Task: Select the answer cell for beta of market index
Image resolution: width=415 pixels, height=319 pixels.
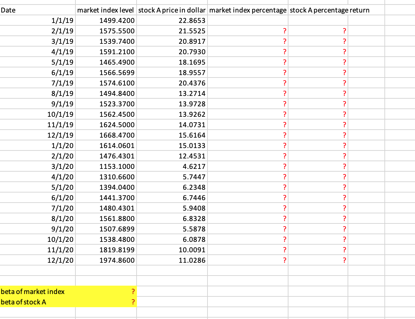Action: coord(106,292)
